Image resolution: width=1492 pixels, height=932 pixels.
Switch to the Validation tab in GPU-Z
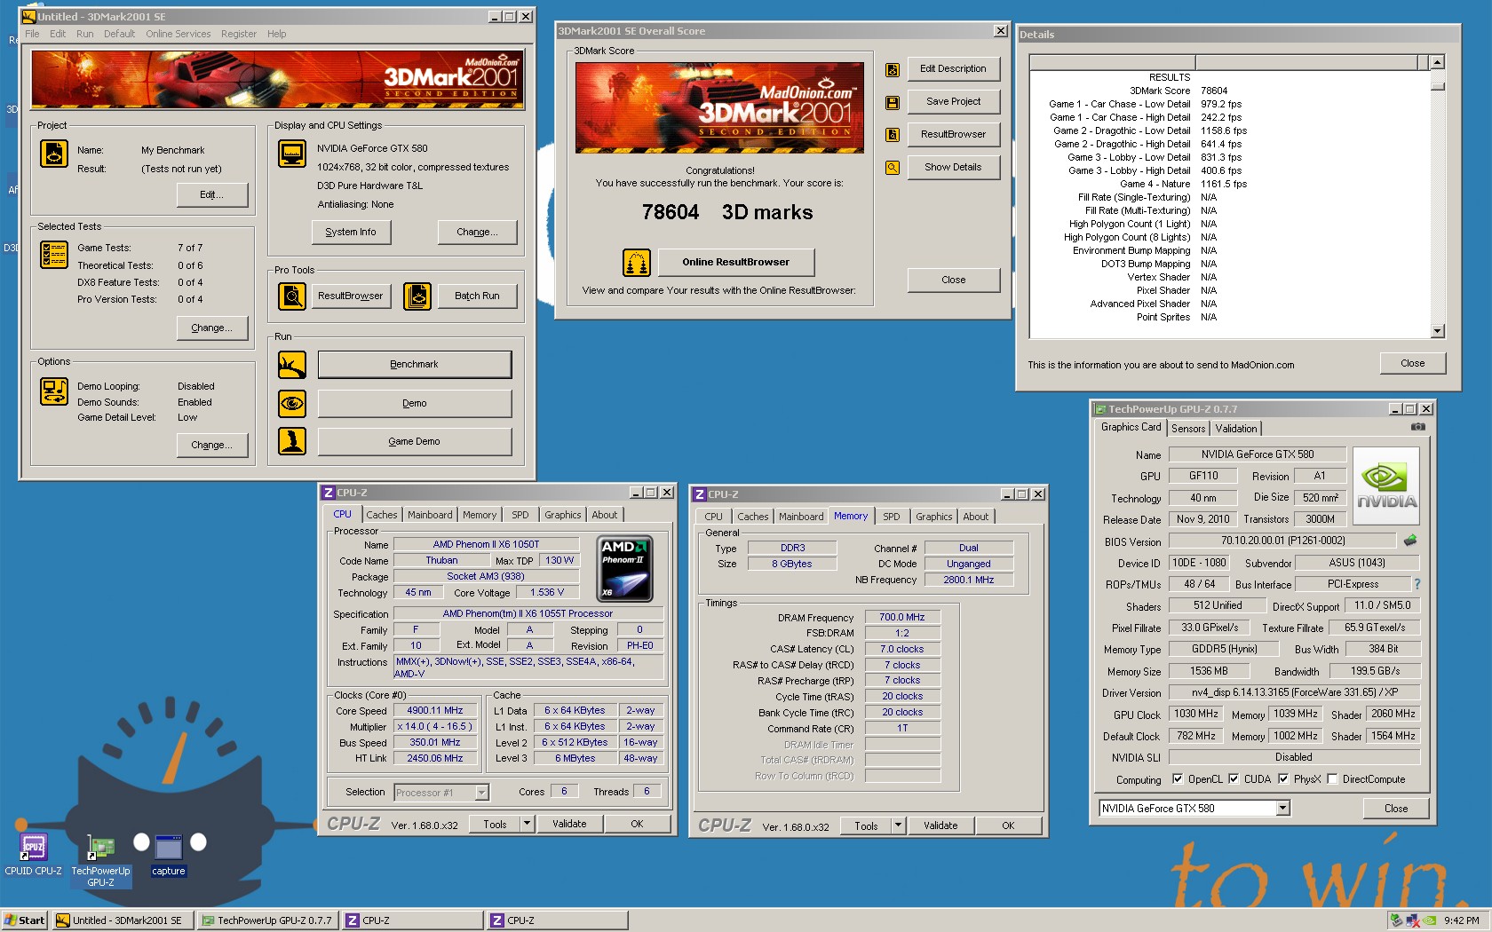[x=1236, y=429]
